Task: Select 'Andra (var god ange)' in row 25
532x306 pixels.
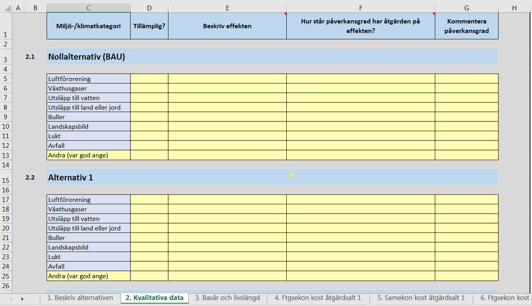Action: [x=88, y=276]
